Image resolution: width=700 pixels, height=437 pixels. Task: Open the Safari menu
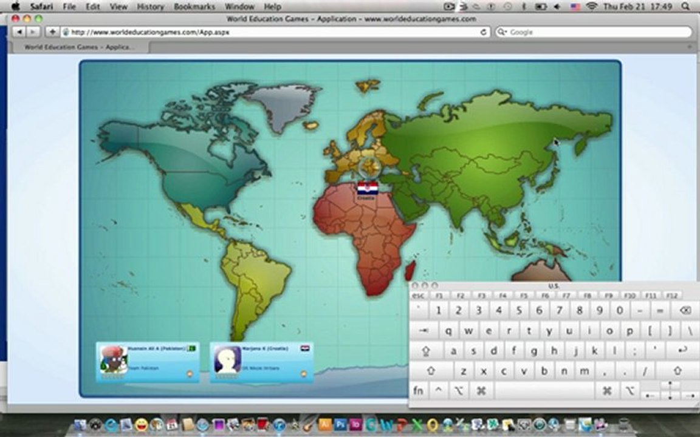(41, 7)
